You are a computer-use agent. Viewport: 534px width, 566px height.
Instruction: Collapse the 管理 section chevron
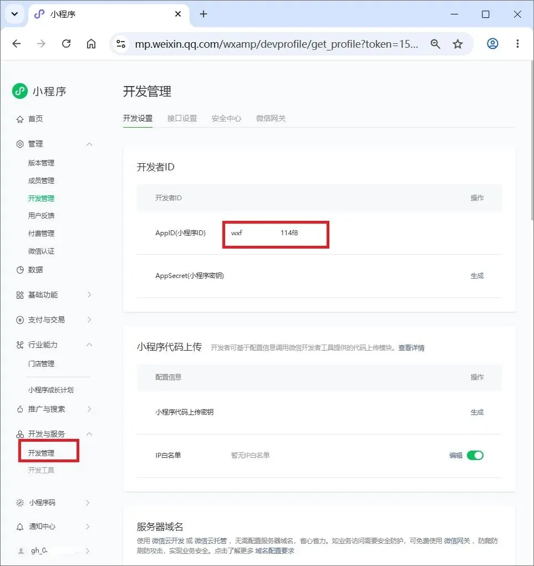point(89,144)
